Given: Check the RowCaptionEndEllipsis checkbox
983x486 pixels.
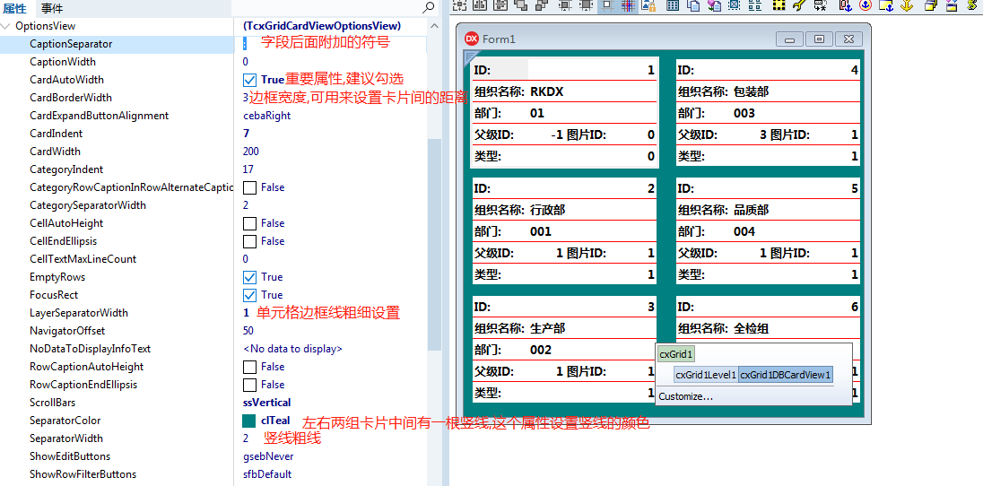Looking at the screenshot, I should (249, 385).
